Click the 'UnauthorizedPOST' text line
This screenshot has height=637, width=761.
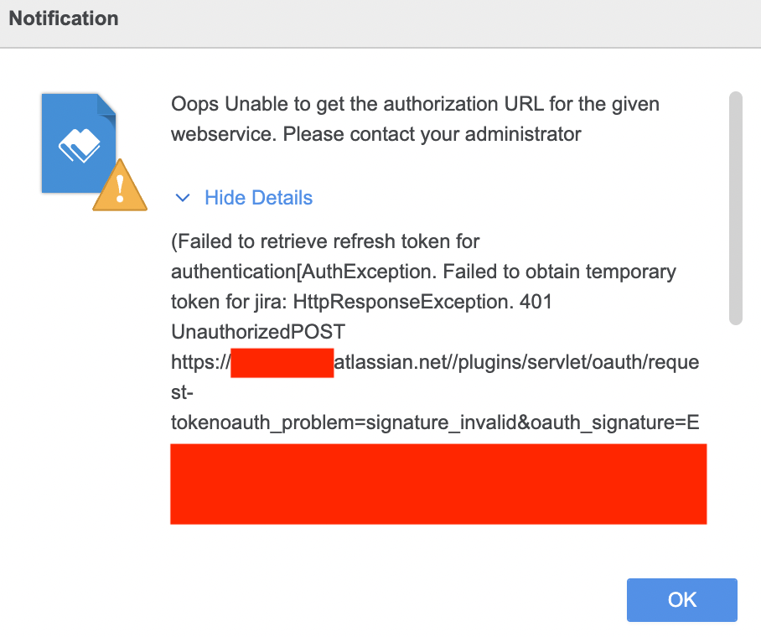tap(258, 332)
